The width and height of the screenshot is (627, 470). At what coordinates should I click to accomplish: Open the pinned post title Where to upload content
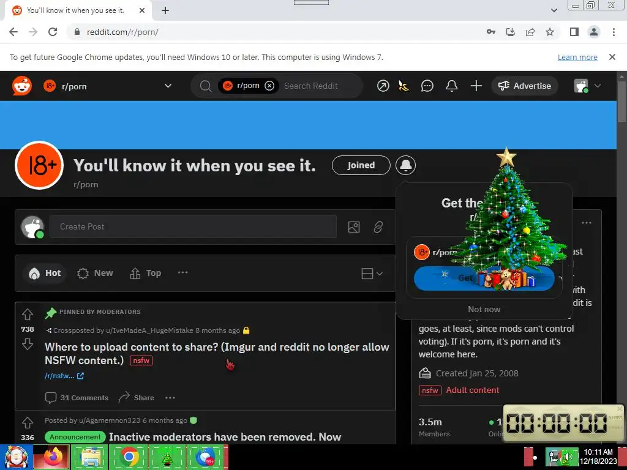(x=217, y=353)
